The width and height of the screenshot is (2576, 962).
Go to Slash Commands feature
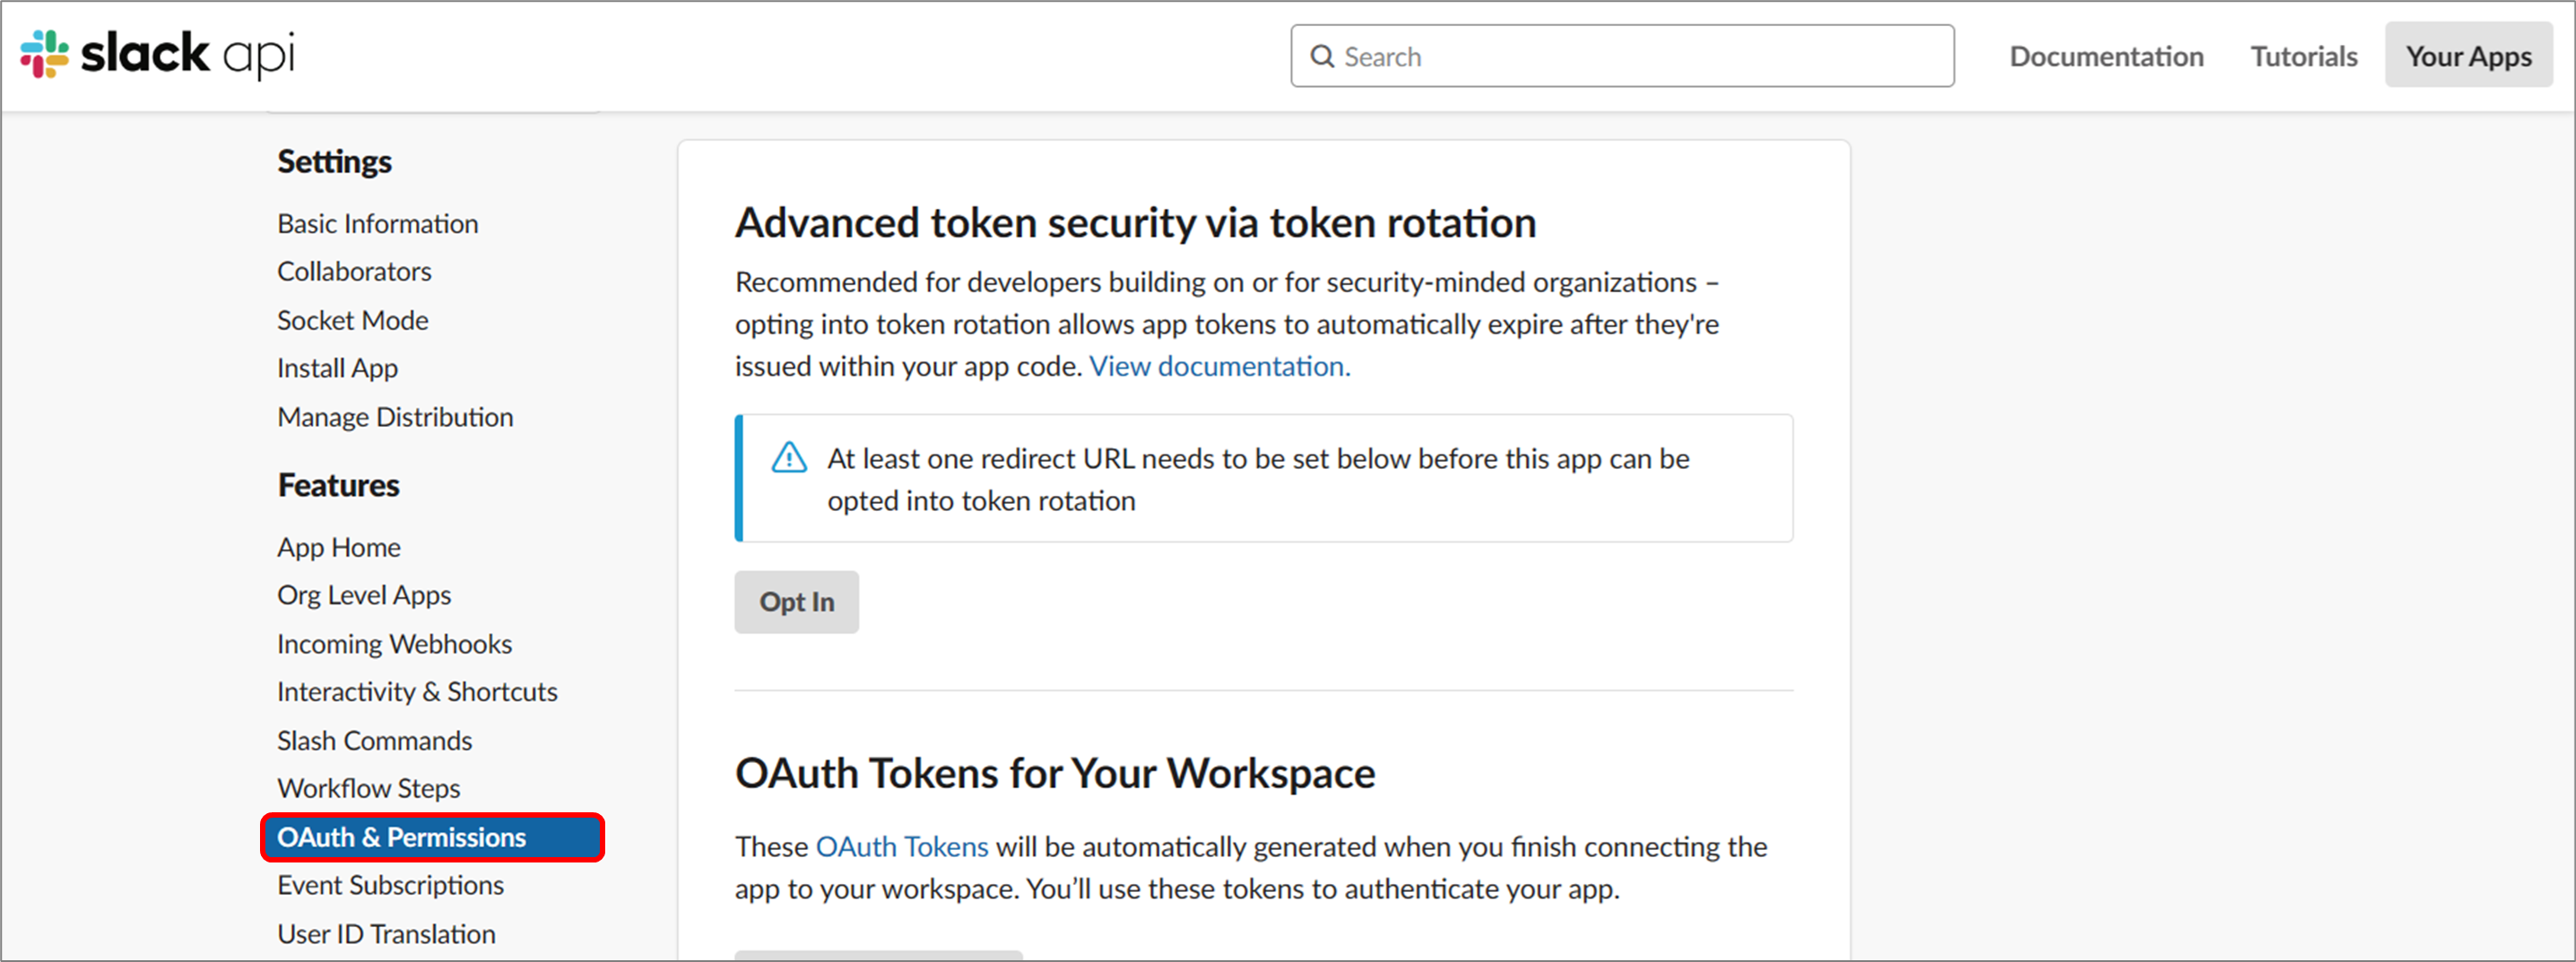point(374,741)
